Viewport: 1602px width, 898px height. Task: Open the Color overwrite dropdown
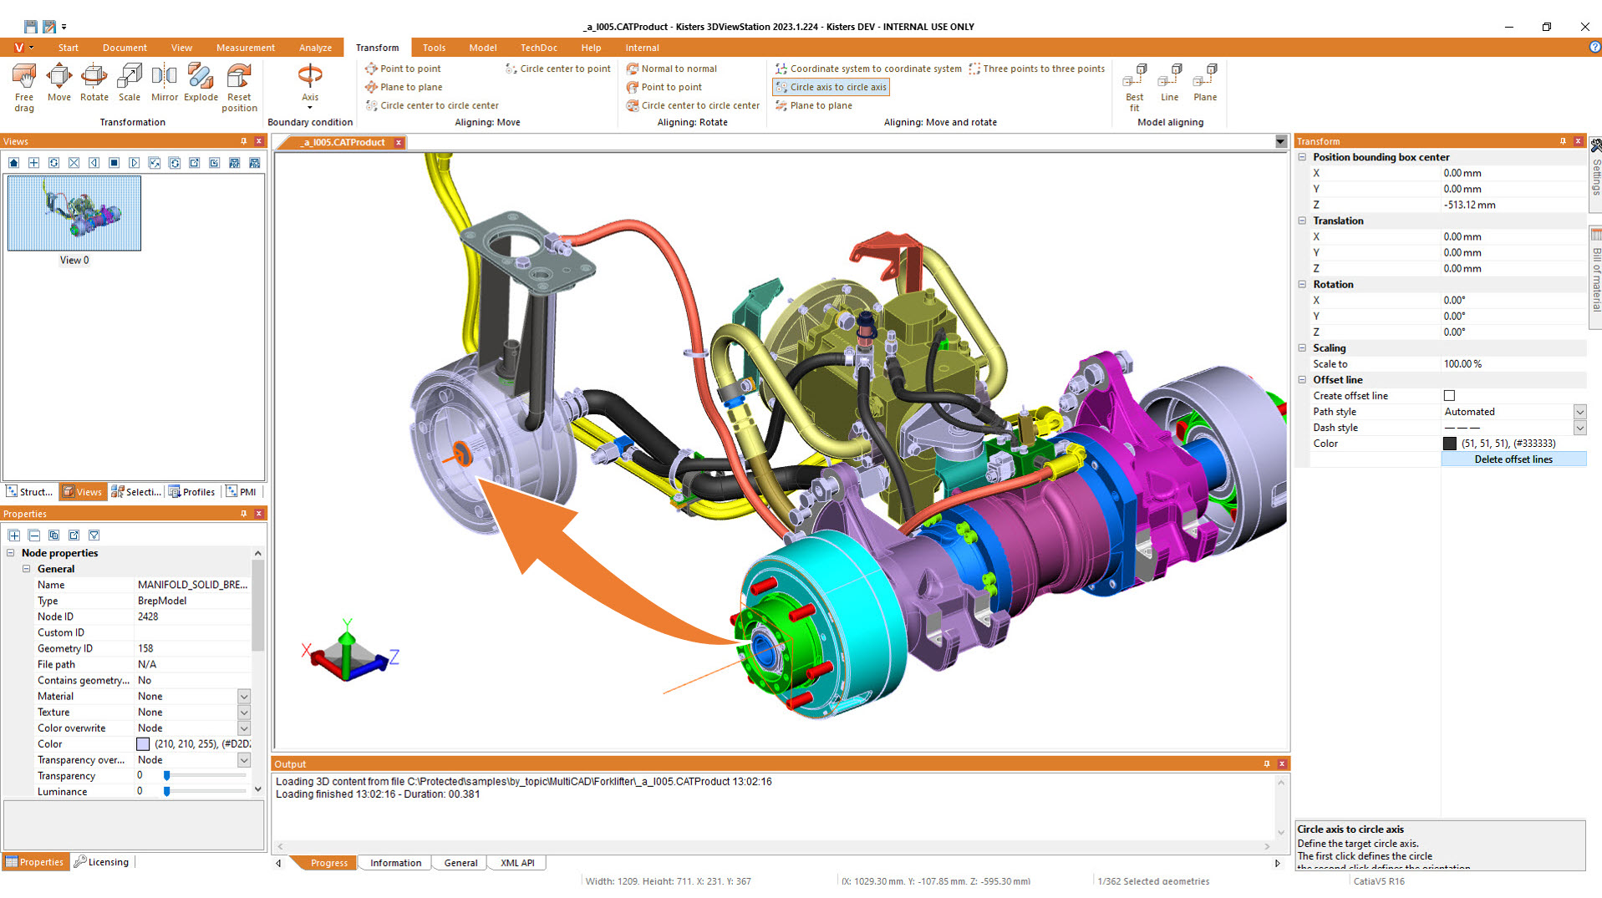[244, 728]
